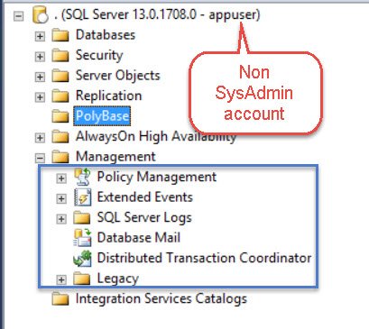Select the Integration Services Catalogs label

pos(161,299)
